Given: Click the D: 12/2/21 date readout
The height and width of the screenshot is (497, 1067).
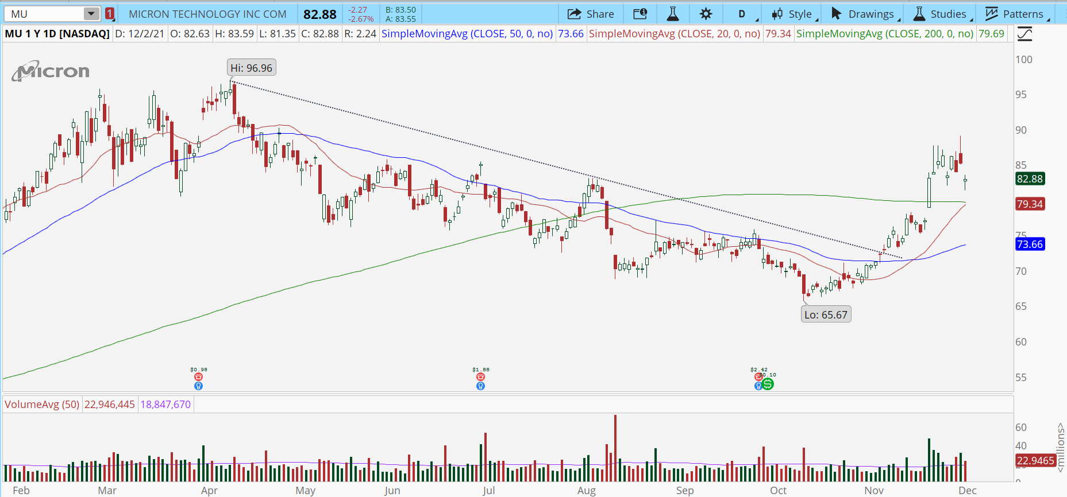Looking at the screenshot, I should 140,34.
